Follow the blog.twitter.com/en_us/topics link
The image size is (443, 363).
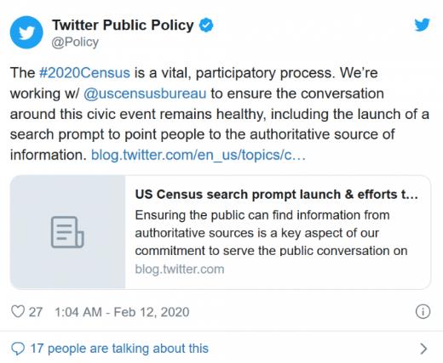pos(198,155)
